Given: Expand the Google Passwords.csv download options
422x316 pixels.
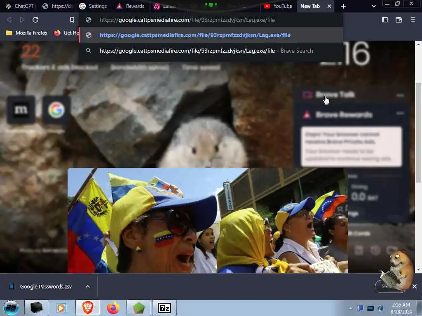Looking at the screenshot, I should point(88,286).
